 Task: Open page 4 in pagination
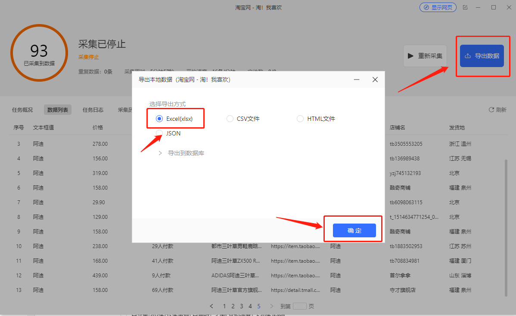[250, 306]
